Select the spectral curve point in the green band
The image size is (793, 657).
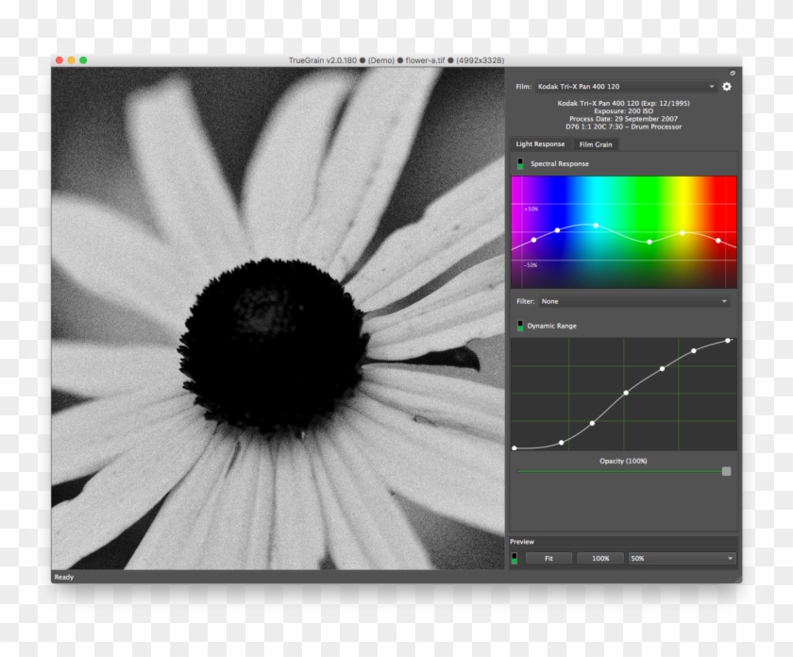click(650, 242)
